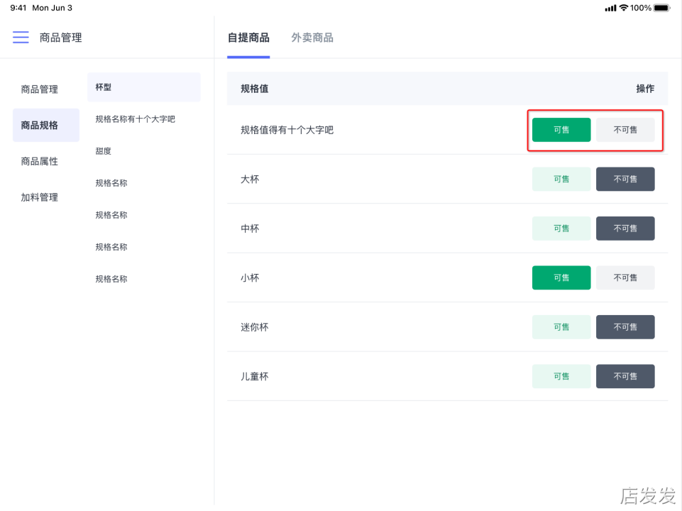Set 小杯 to 不可售
The width and height of the screenshot is (682, 511).
click(x=625, y=278)
